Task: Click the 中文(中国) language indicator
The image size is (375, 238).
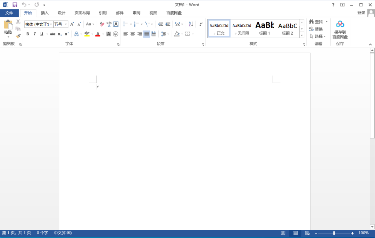Action: (x=62, y=233)
